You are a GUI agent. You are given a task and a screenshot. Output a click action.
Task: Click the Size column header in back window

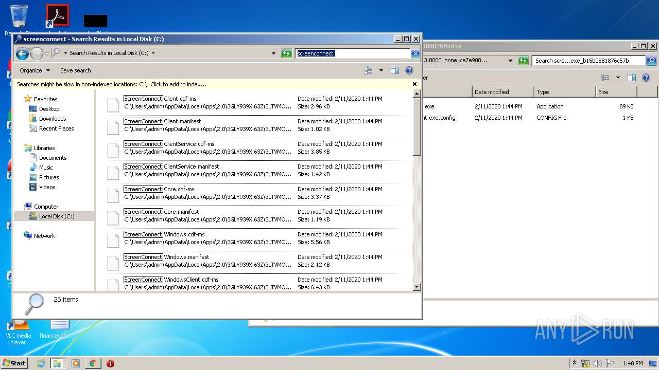pos(616,92)
